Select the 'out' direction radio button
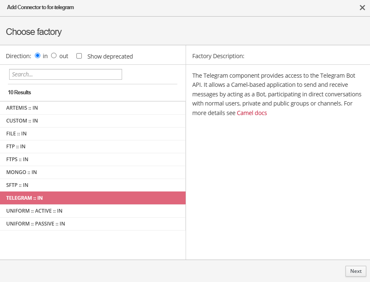The height and width of the screenshot is (282, 370). [x=54, y=56]
